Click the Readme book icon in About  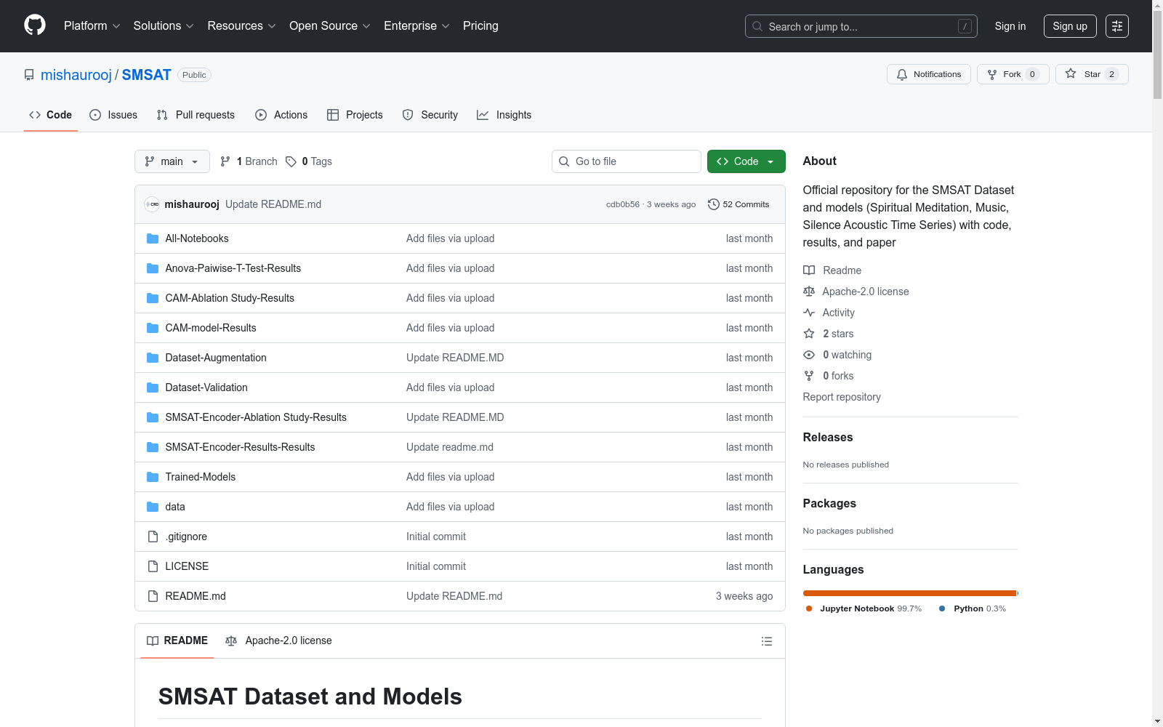(x=809, y=270)
